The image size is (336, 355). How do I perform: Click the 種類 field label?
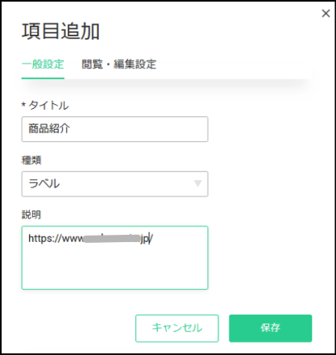31,161
